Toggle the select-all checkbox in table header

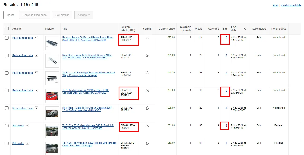point(7,29)
